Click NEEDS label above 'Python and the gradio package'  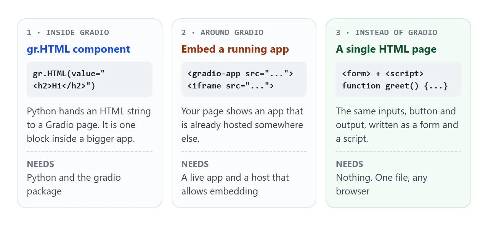(x=40, y=164)
